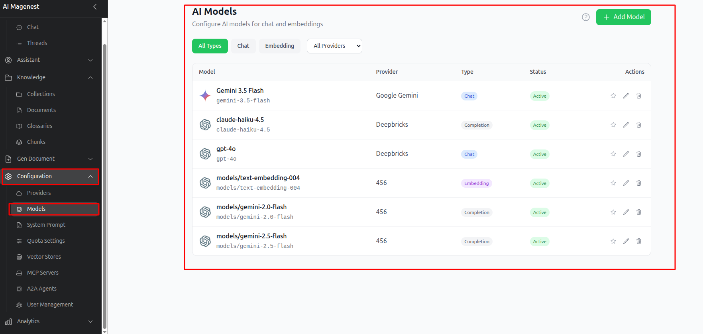The width and height of the screenshot is (703, 334).
Task: Star the claude-haiku-4.5 model
Action: pyautogui.click(x=613, y=125)
